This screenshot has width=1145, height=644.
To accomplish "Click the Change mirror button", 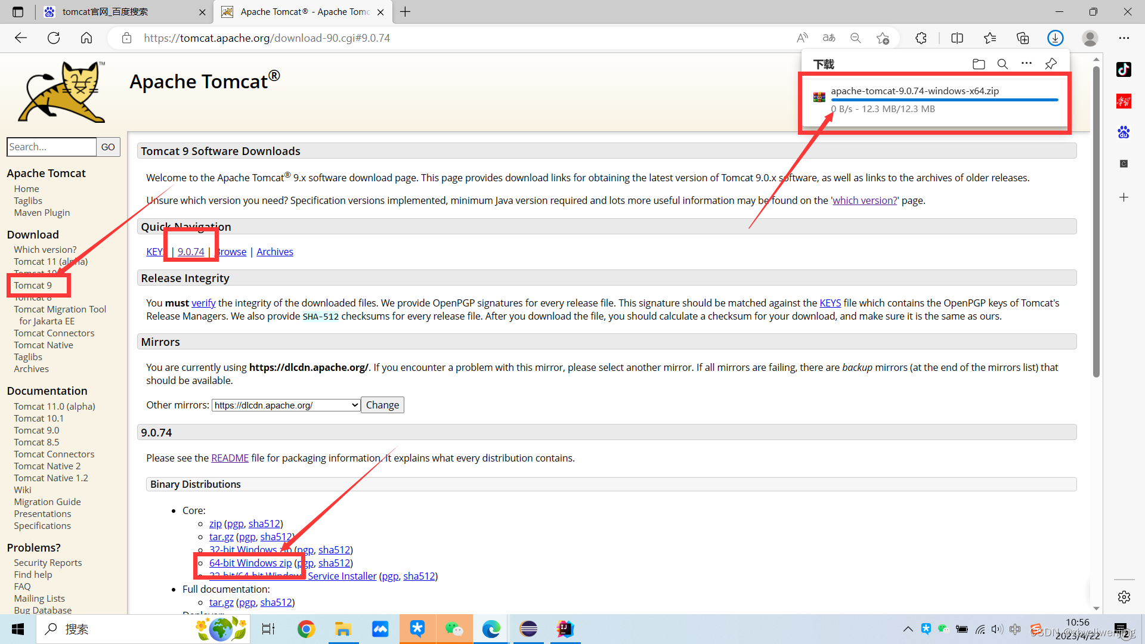I will click(382, 405).
